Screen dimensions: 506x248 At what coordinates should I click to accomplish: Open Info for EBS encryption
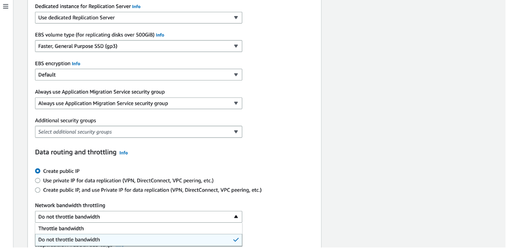pos(76,63)
